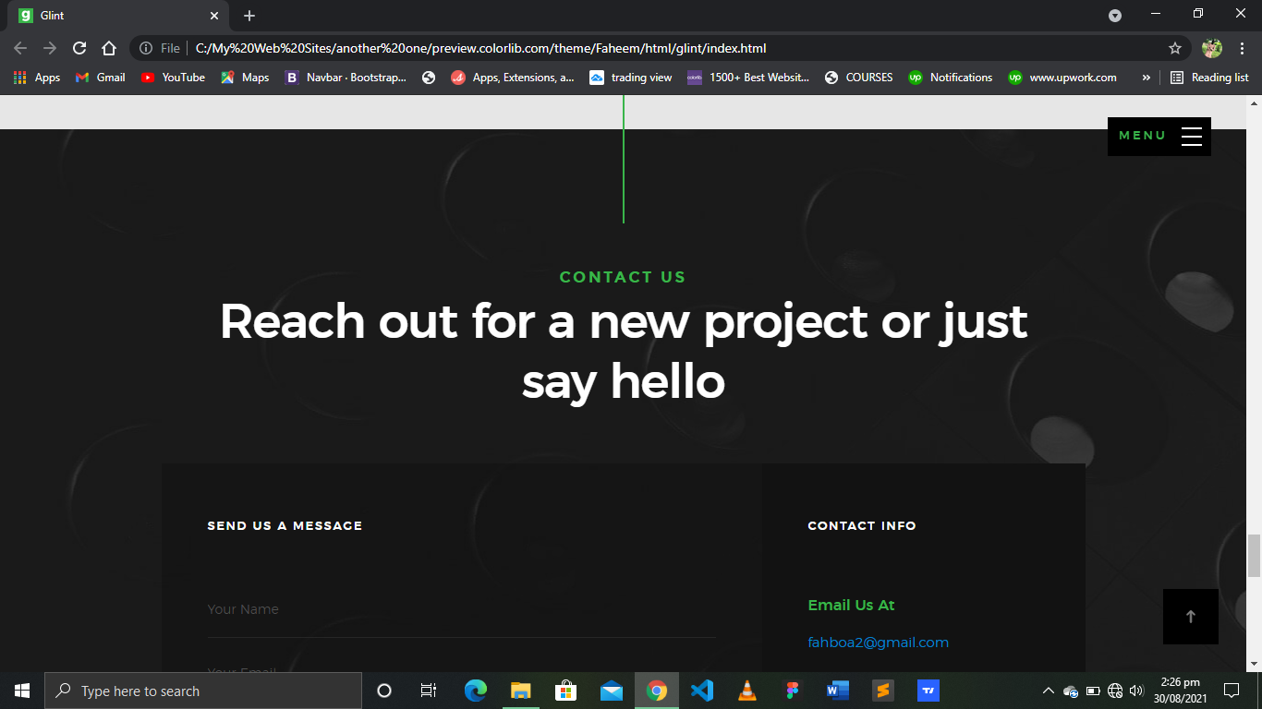
Task: Click the page vertical scrollbar thumb
Action: click(1254, 556)
